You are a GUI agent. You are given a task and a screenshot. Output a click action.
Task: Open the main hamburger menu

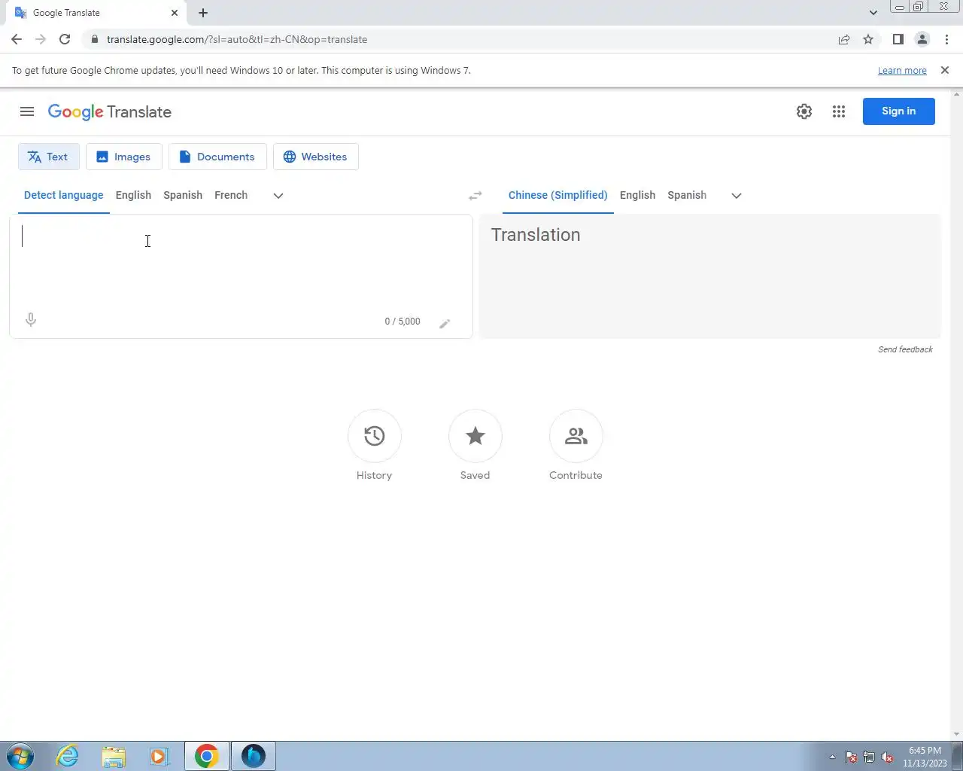click(27, 111)
